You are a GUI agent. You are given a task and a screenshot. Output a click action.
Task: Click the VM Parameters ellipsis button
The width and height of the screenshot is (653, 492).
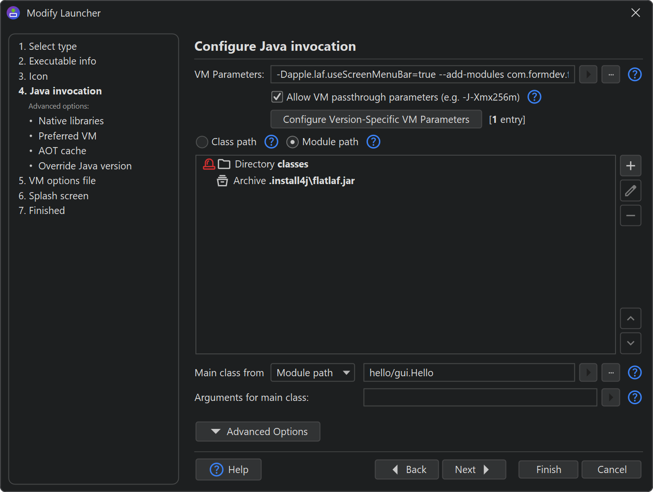[x=611, y=74]
